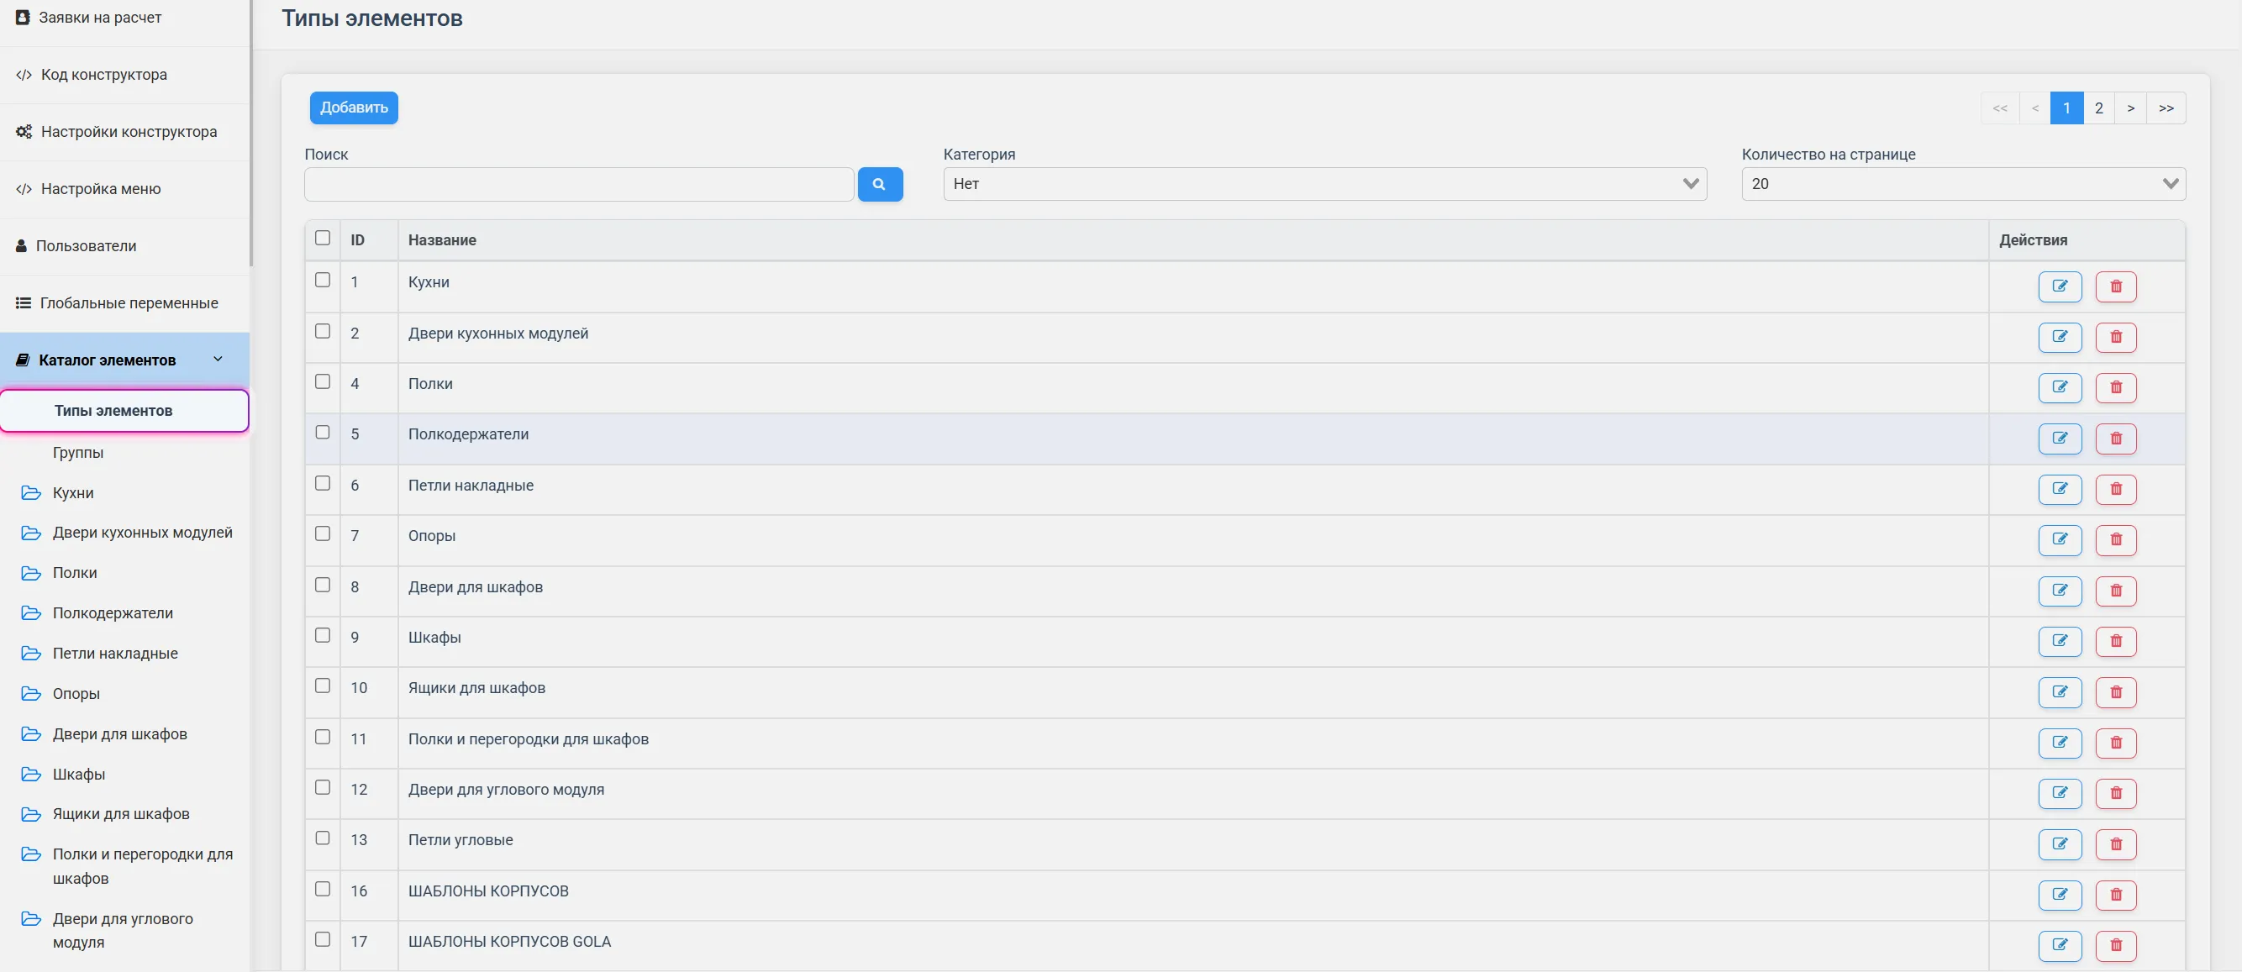Toggle the select-all checkbox in table header
Image resolution: width=2242 pixels, height=972 pixels.
tap(323, 238)
